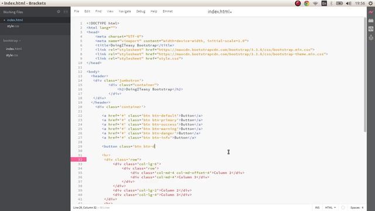Open the battery status indicator

tap(339, 4)
